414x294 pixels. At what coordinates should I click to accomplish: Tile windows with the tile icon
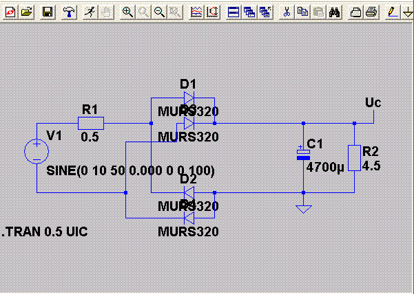(234, 12)
